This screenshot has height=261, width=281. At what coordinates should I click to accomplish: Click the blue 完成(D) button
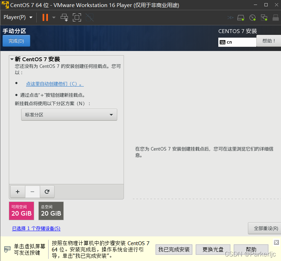click(16, 41)
